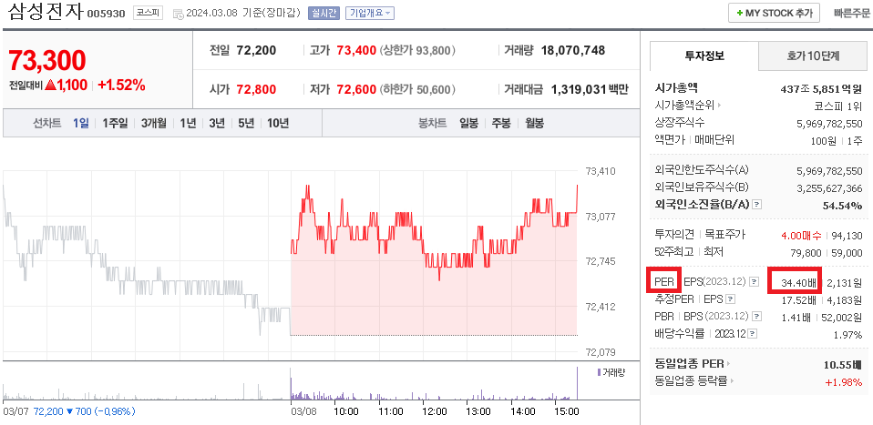Open the 빠른주문 quick order link
The image size is (873, 425).
click(851, 14)
